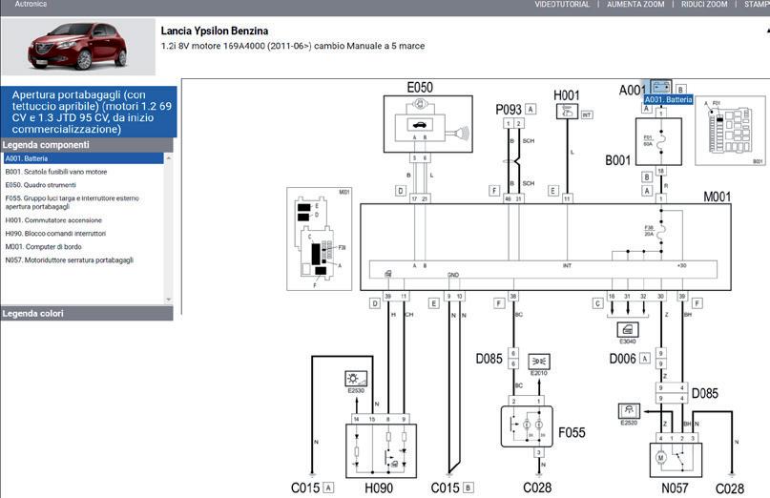Click the D085 label beside the 9/4 connector
Screen dimensions: 770x498
[x=705, y=393]
